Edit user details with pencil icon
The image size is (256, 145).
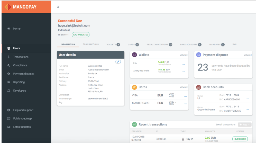[x=118, y=61]
